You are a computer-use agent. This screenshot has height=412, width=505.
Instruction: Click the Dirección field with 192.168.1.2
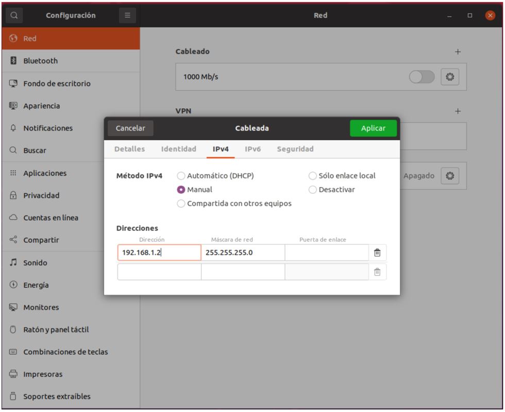click(x=159, y=253)
